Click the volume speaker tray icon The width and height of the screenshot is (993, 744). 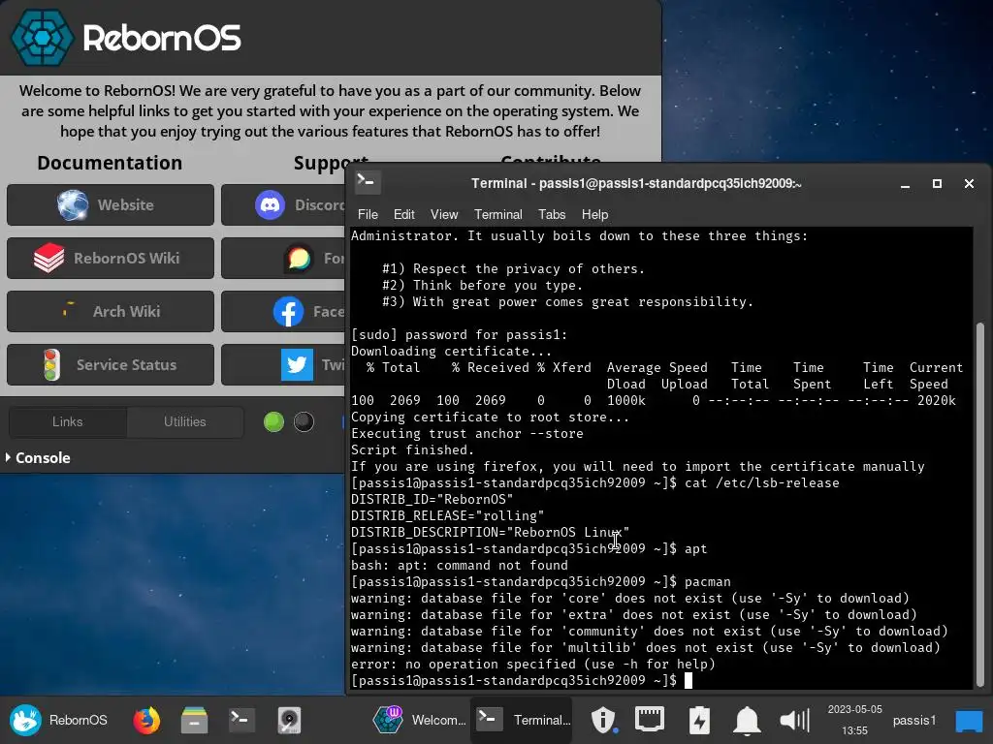pyautogui.click(x=795, y=720)
